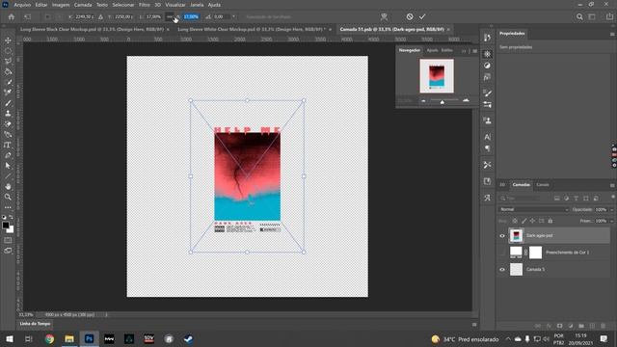
Task: Select the Paint Bucket tool
Action: [x=8, y=71]
